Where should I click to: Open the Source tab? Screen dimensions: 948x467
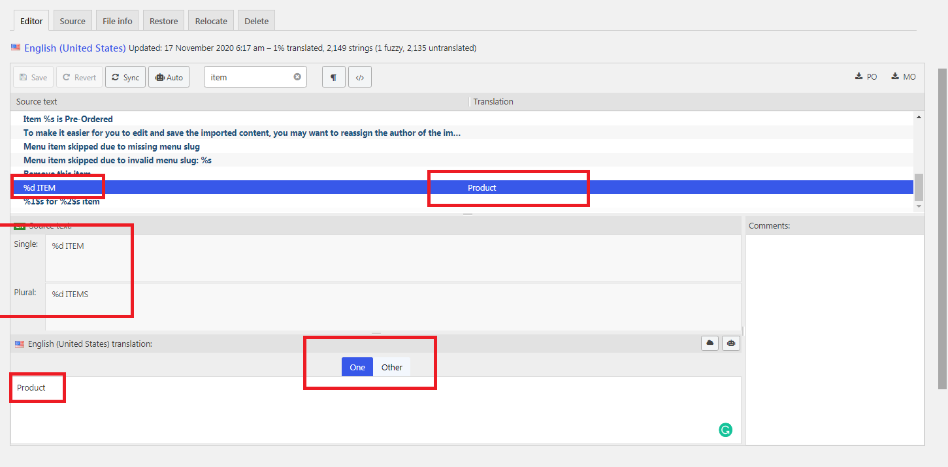[73, 21]
